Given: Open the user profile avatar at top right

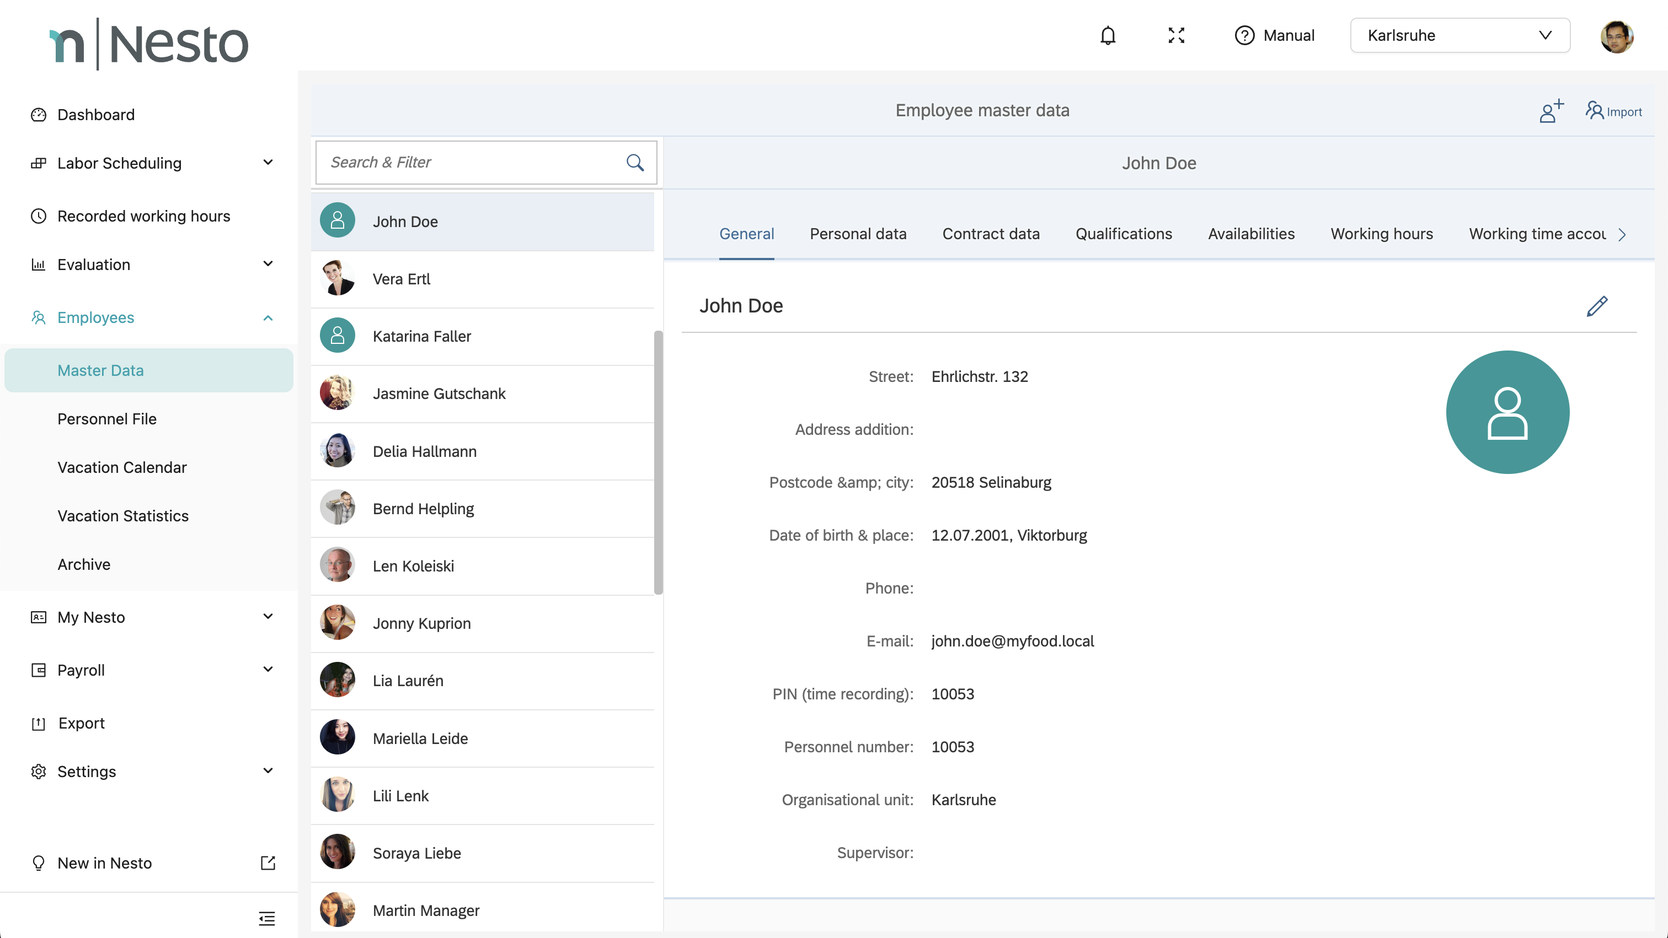Looking at the screenshot, I should pos(1616,36).
